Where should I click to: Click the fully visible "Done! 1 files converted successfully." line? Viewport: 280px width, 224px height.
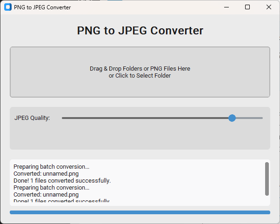(x=62, y=180)
